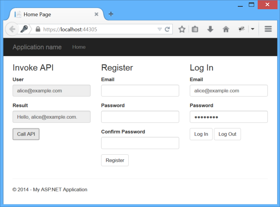Reload the page with refresh icon
Image resolution: width=280 pixels, height=207 pixels.
click(x=167, y=29)
